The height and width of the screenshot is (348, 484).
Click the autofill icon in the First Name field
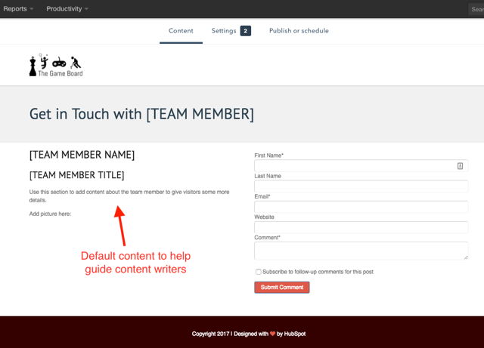click(x=460, y=165)
